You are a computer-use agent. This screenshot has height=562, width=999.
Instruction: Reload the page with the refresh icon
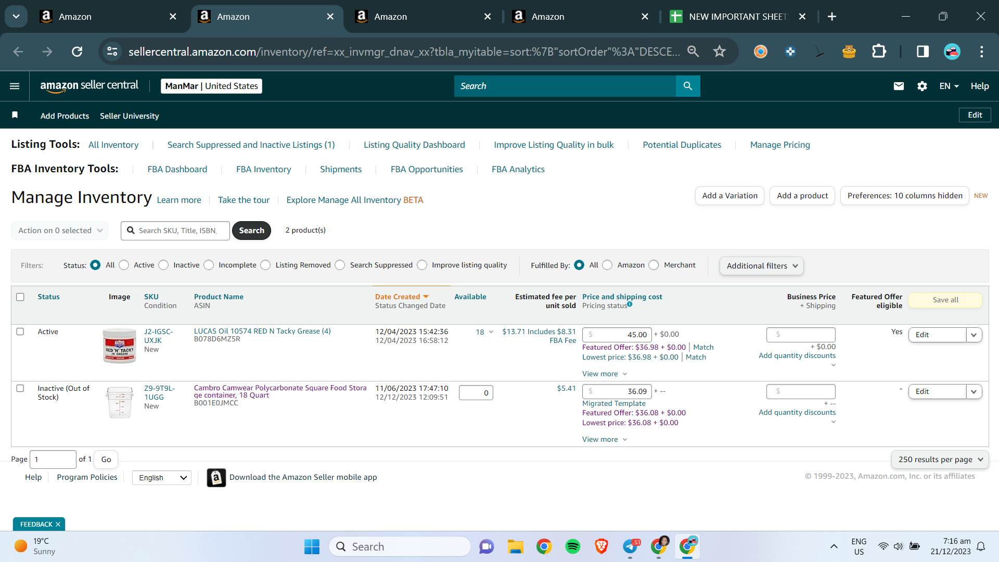[77, 52]
